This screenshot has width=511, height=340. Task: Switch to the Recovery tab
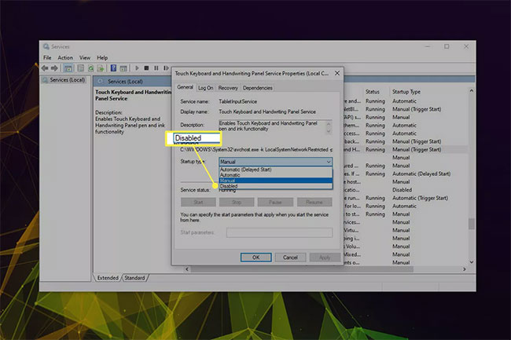[228, 88]
